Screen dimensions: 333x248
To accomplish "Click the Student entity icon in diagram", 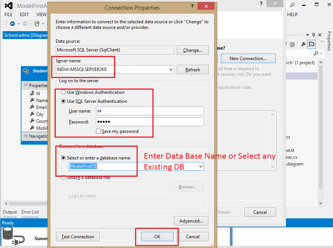I will pyautogui.click(x=26, y=71).
